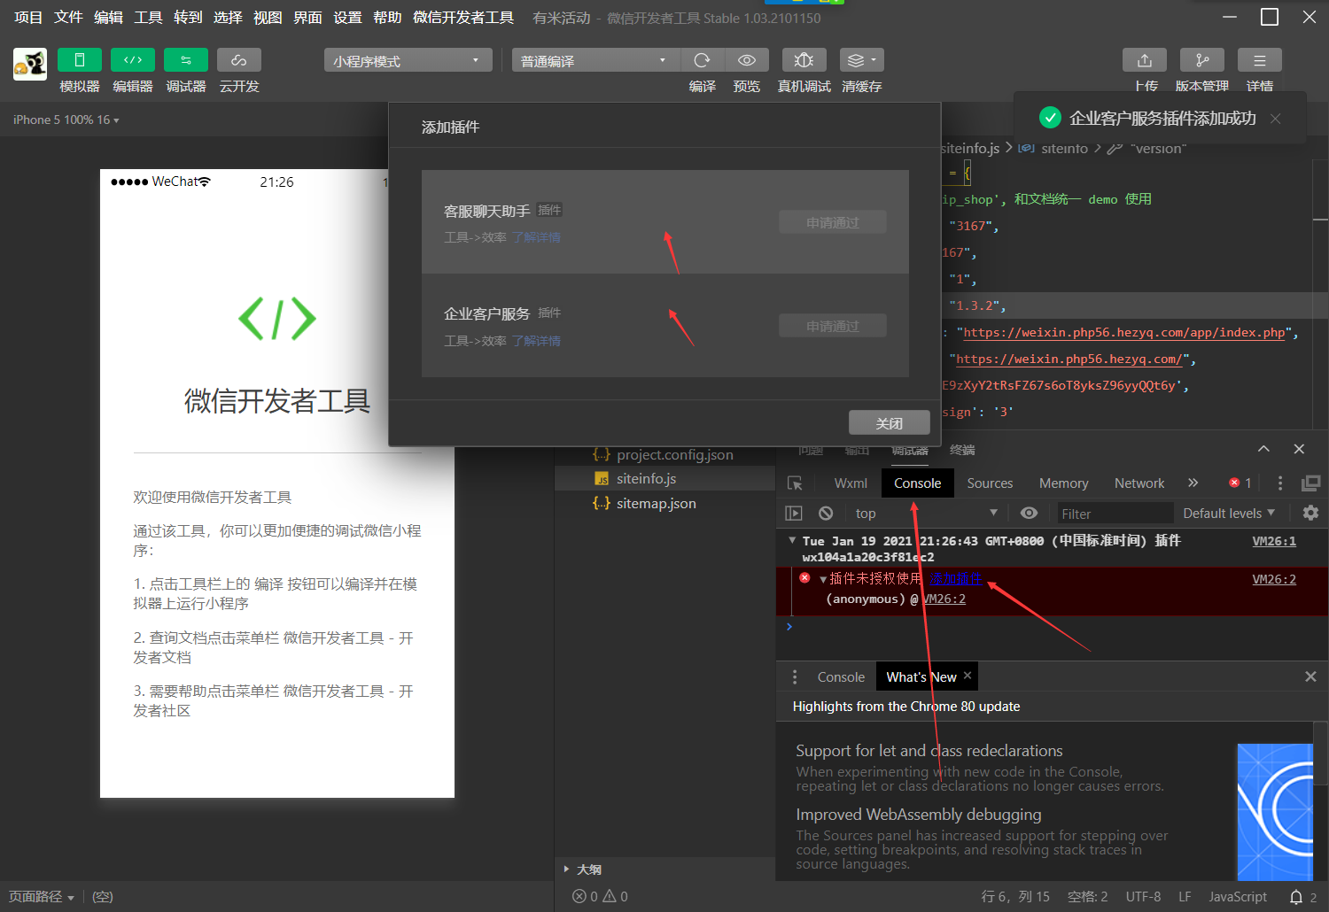The width and height of the screenshot is (1329, 912).
Task: Switch to the Wxml tab
Action: pos(851,483)
